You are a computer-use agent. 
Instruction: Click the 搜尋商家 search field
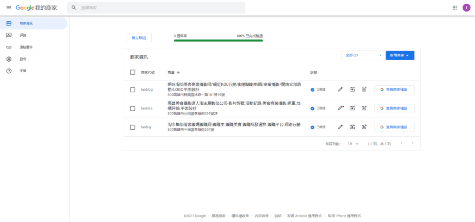tap(158, 8)
